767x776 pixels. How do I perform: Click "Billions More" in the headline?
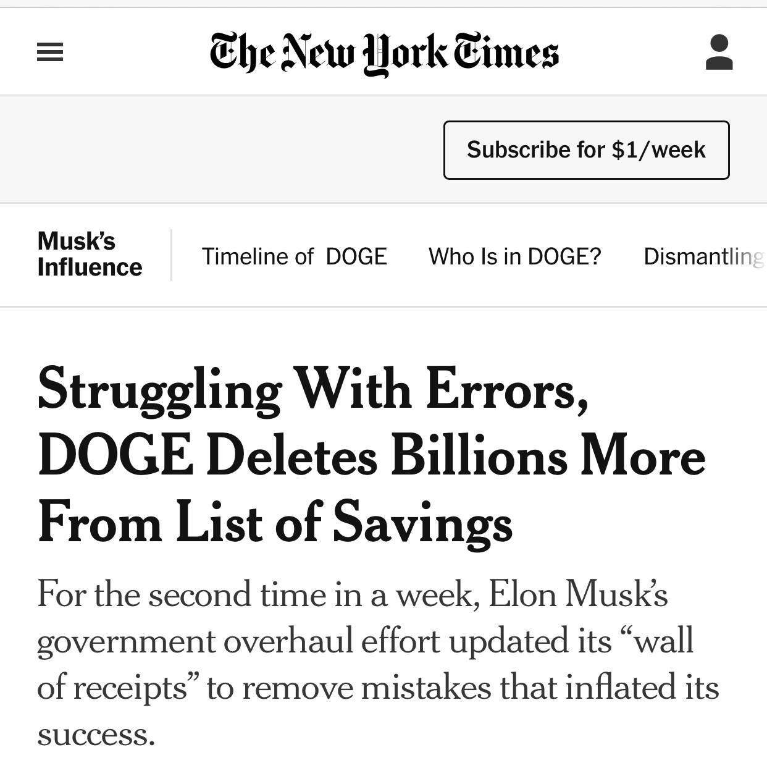tap(547, 457)
